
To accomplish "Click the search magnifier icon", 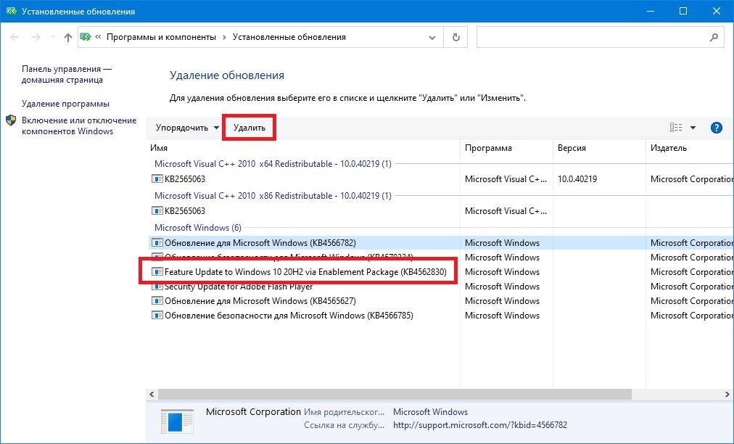I will (x=714, y=38).
